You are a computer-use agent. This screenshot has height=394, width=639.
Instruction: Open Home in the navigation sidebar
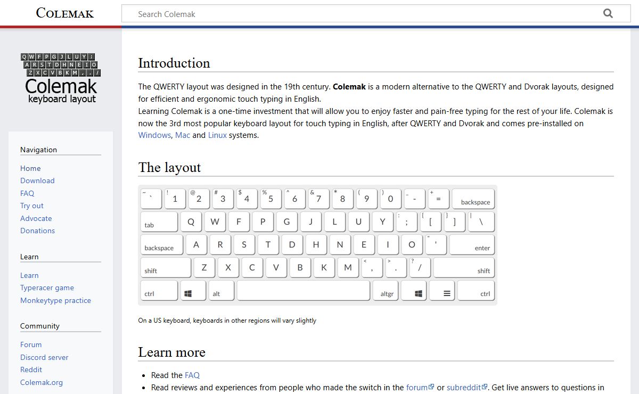30,168
